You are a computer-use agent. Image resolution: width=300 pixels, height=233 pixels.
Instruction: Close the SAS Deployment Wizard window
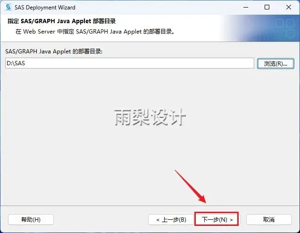[289, 7]
